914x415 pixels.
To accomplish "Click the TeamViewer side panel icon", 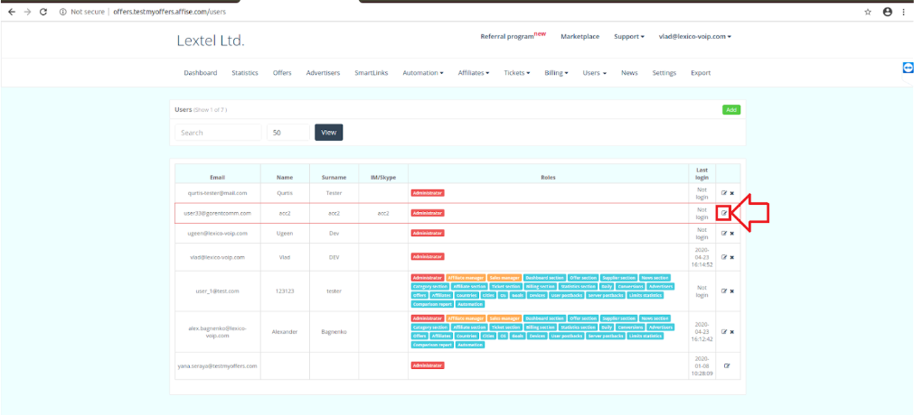I will point(908,68).
